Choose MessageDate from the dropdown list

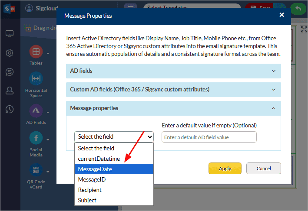click(x=114, y=169)
